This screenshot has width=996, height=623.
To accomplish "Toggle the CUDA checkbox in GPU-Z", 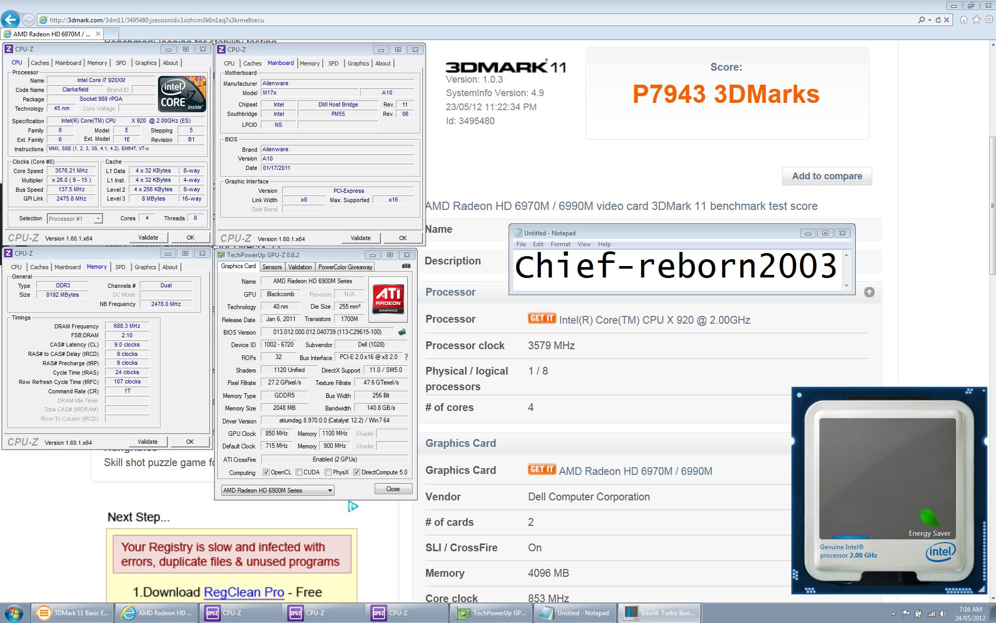I will [x=299, y=472].
